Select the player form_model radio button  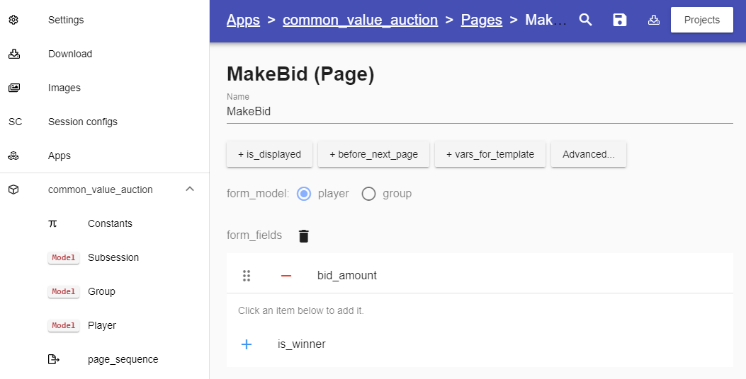303,194
